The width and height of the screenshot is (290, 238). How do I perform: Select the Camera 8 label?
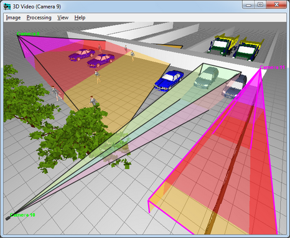tap(28, 34)
